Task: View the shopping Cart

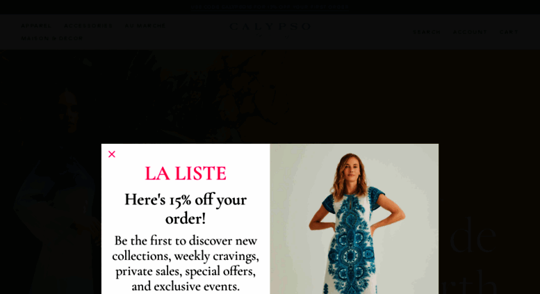Action: [x=509, y=32]
